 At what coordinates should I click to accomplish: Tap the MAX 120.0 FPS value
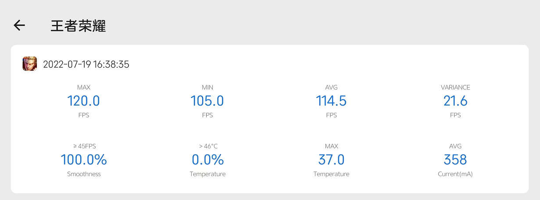(x=83, y=101)
